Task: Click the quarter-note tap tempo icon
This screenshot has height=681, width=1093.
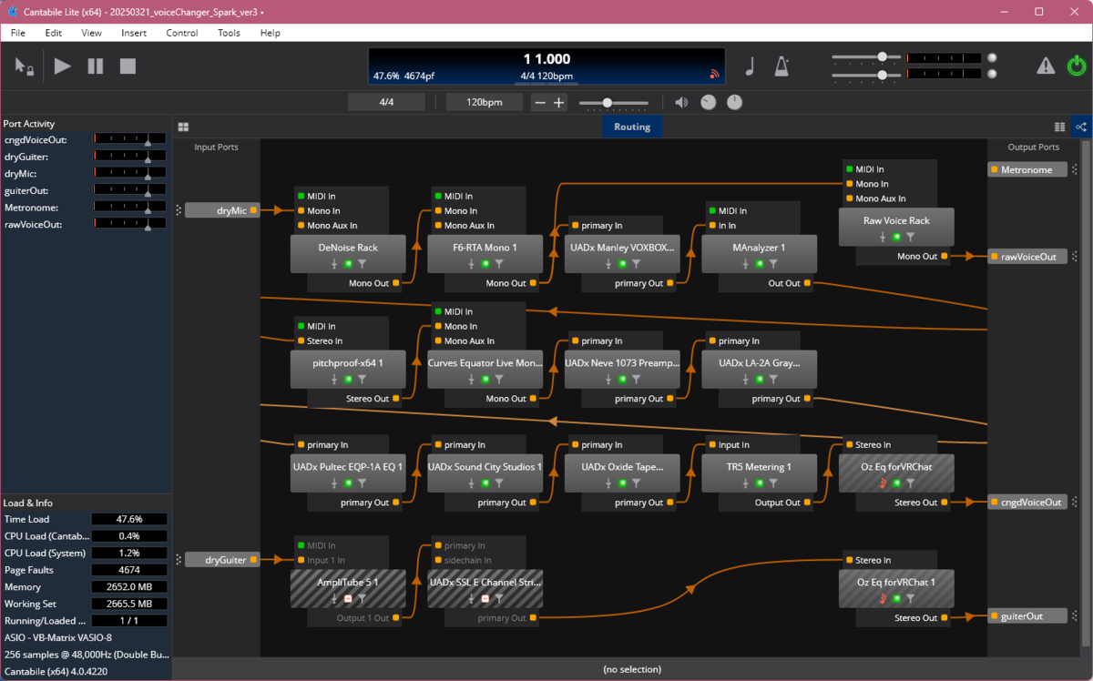Action: click(x=750, y=66)
